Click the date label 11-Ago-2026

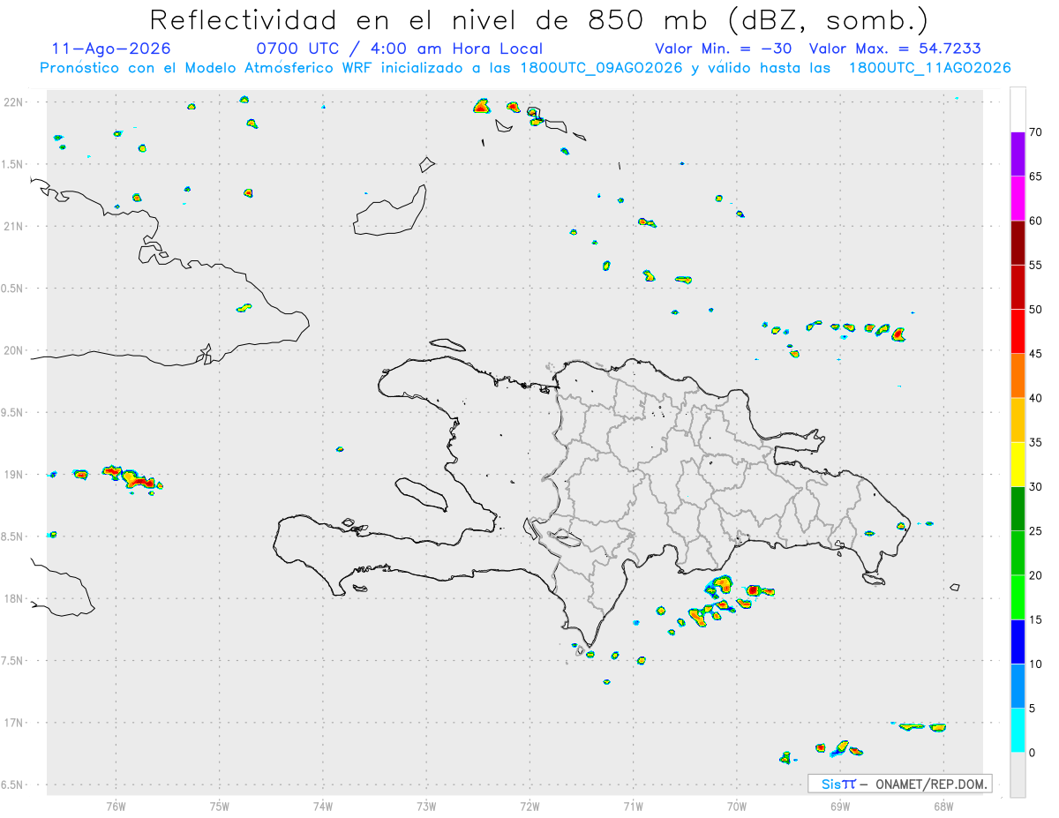point(111,49)
